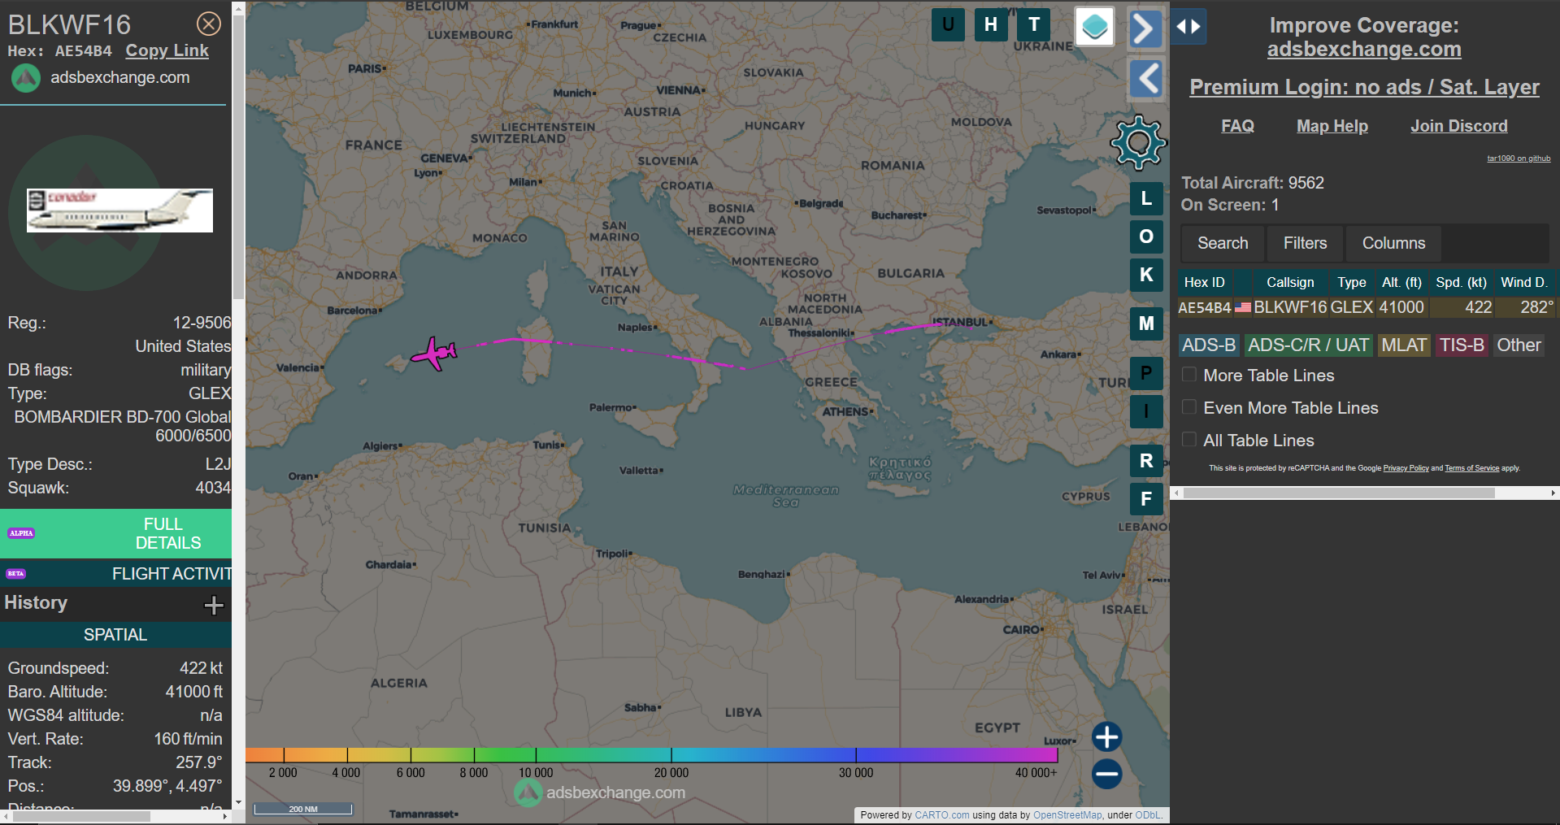Screen dimensions: 1560x825
Task: Click the adsbexchange logo in info panel
Action: pos(26,78)
